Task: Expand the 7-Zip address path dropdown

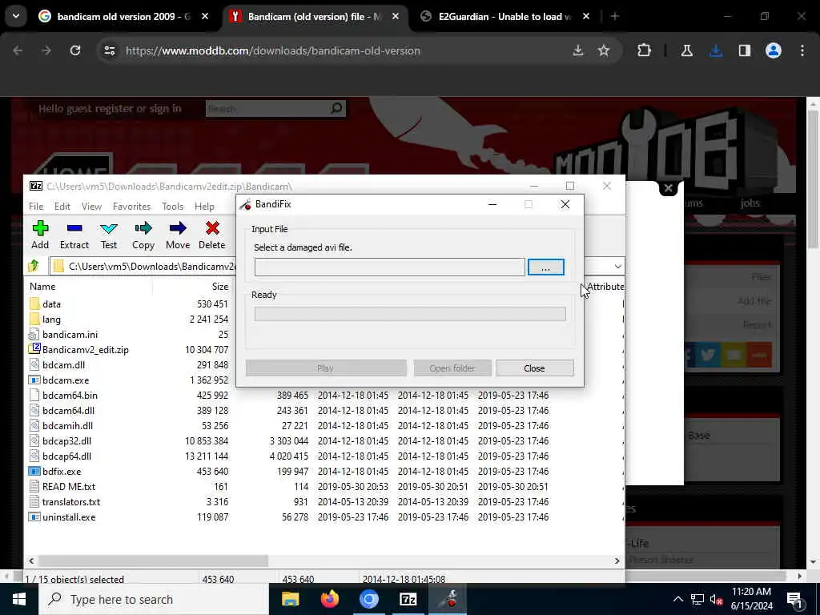Action: coord(617,266)
